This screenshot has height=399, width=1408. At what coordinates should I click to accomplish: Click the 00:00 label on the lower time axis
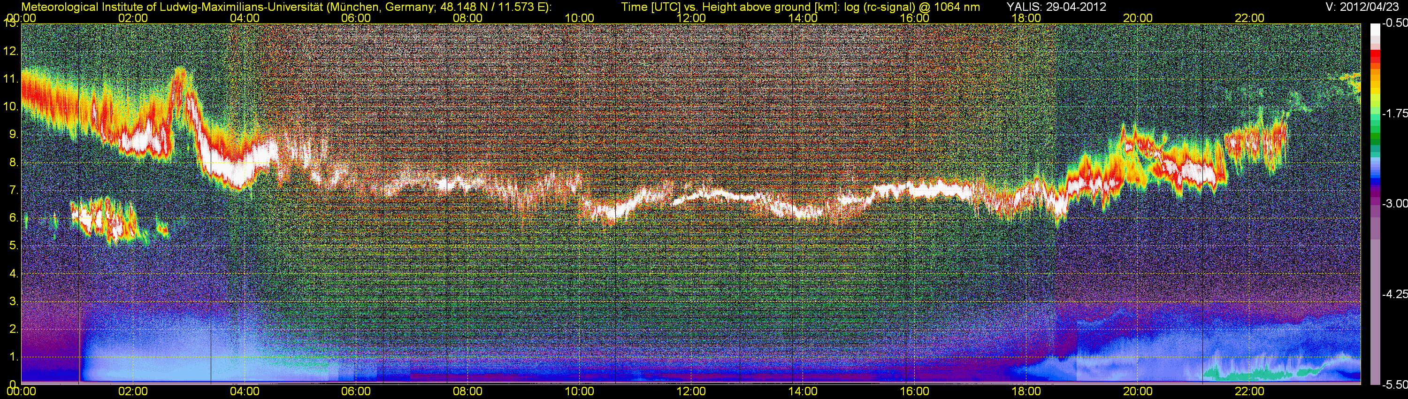click(21, 392)
